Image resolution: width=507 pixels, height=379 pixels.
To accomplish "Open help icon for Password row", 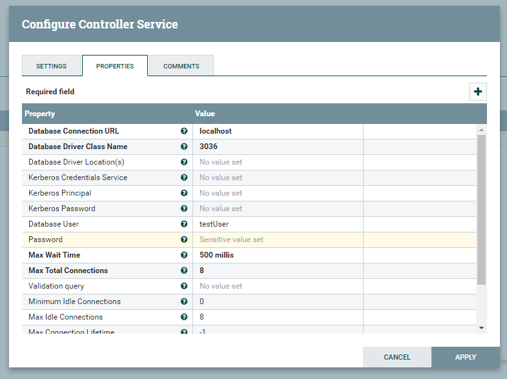I will 184,240.
